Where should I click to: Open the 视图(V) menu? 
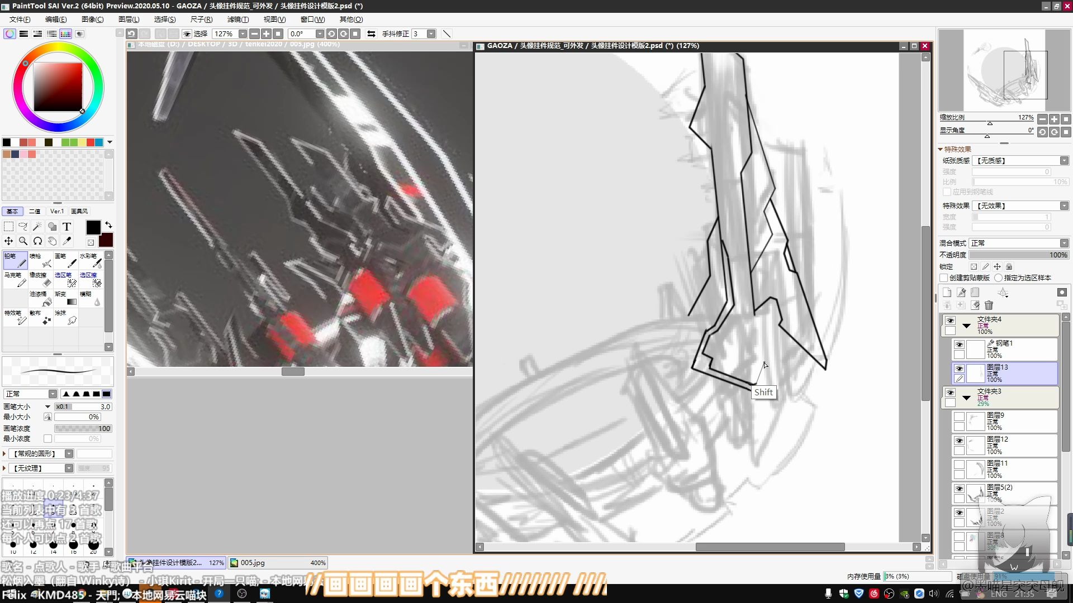pos(274,19)
